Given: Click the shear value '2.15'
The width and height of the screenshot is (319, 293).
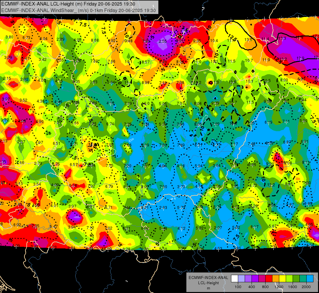Looking at the screenshot, I should tap(7, 78).
